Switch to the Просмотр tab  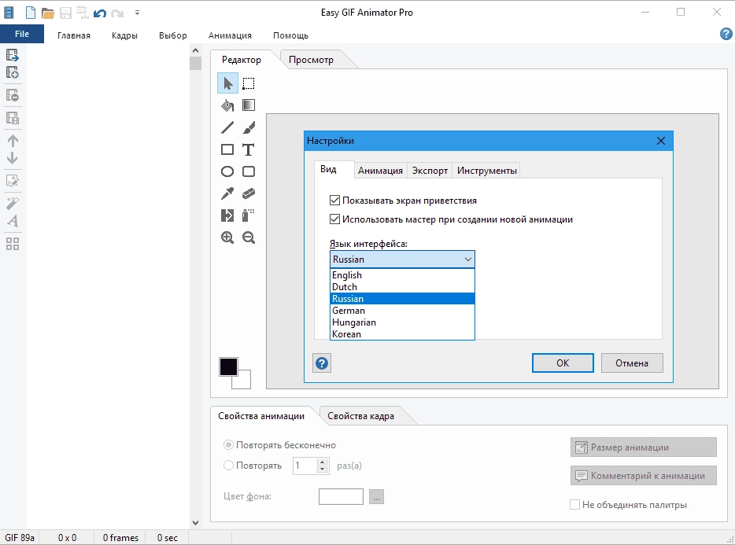pyautogui.click(x=312, y=60)
